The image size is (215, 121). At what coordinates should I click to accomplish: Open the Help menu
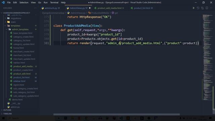(63, 2)
